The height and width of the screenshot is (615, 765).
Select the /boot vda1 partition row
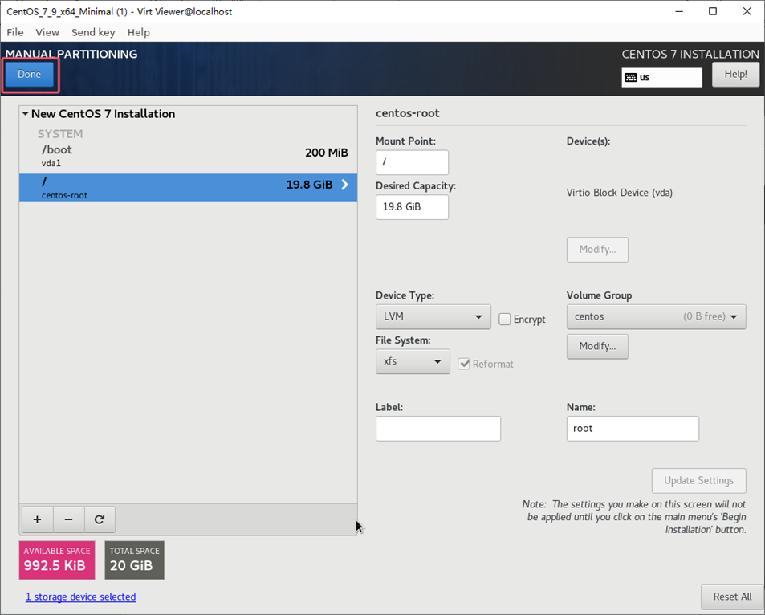point(189,156)
